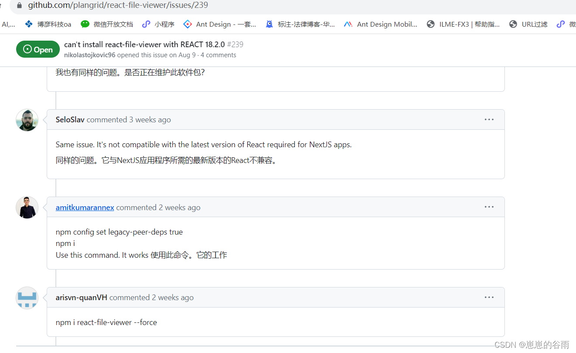Open the 标注-法律博客 bookmark
The height and width of the screenshot is (353, 576).
point(301,24)
